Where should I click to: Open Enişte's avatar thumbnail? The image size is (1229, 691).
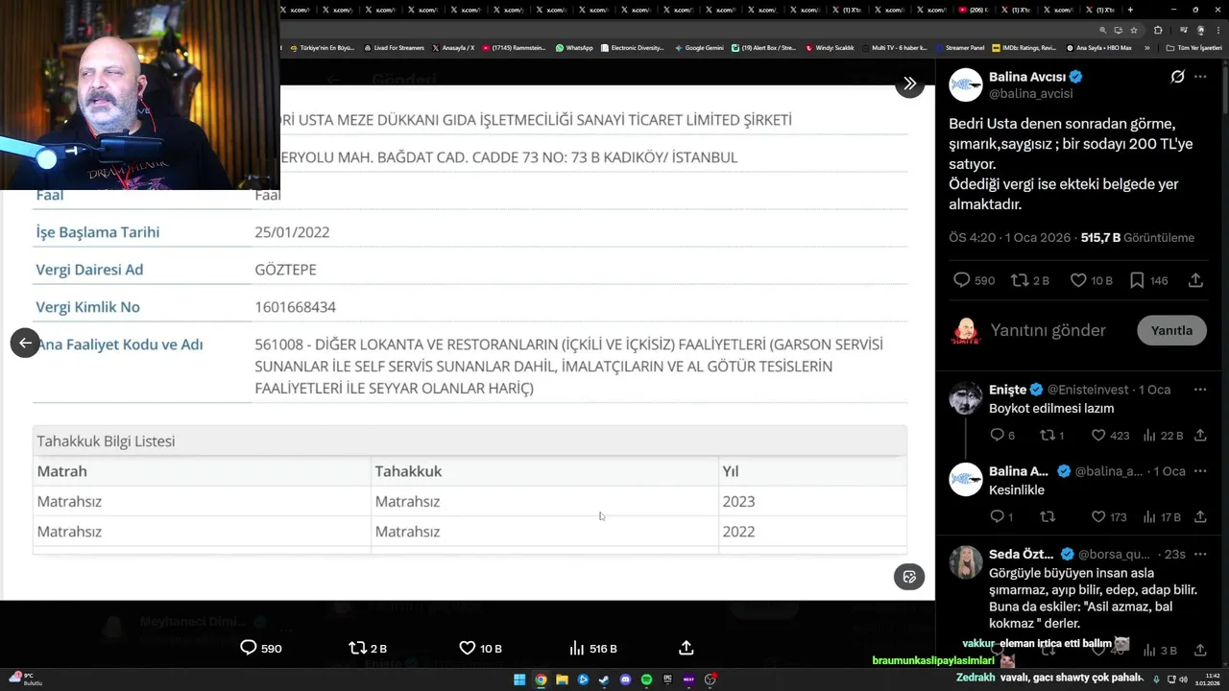[x=966, y=397]
